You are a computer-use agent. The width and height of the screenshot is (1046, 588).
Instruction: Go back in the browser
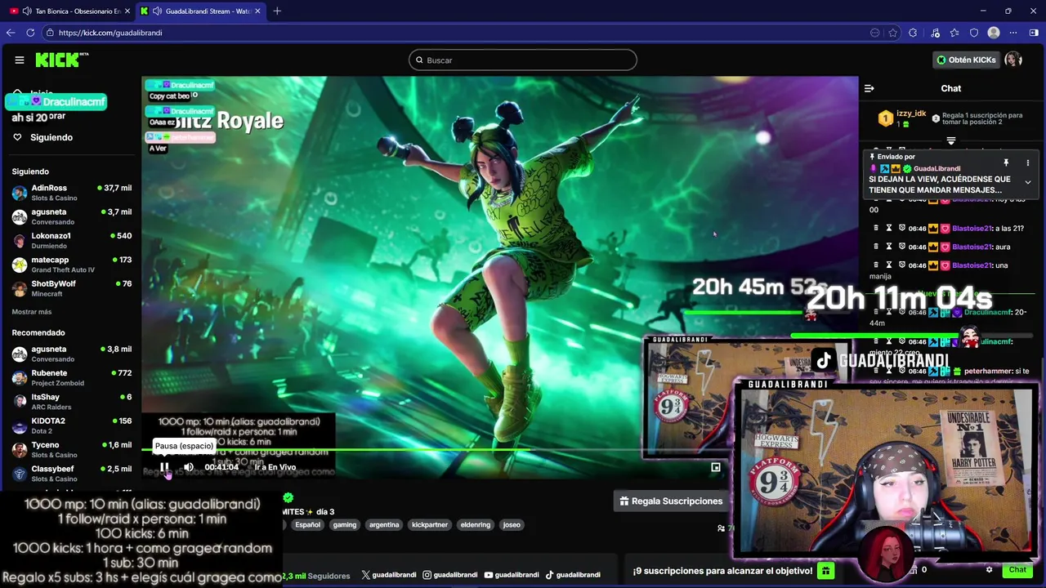pyautogui.click(x=10, y=33)
